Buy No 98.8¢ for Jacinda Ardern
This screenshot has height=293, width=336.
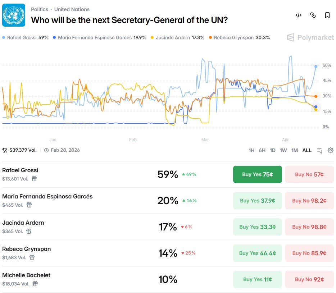(309, 227)
